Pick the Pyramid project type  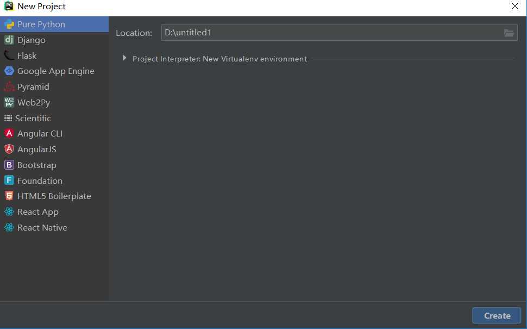point(54,87)
